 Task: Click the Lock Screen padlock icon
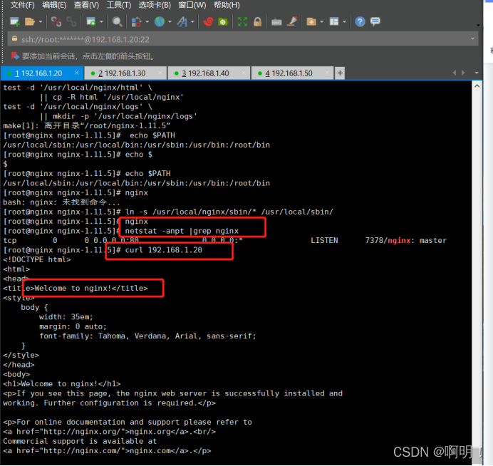(x=257, y=21)
